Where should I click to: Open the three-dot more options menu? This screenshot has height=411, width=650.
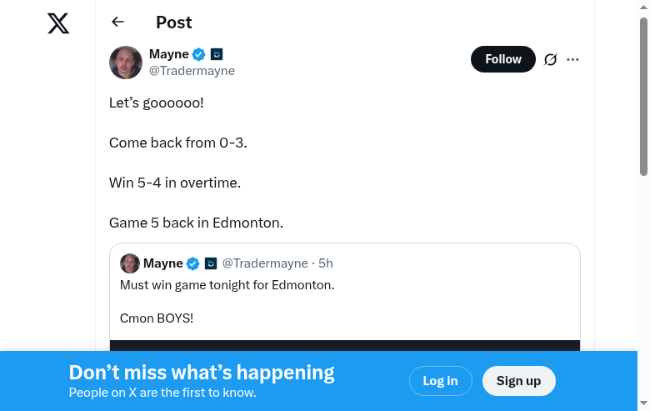pyautogui.click(x=572, y=59)
